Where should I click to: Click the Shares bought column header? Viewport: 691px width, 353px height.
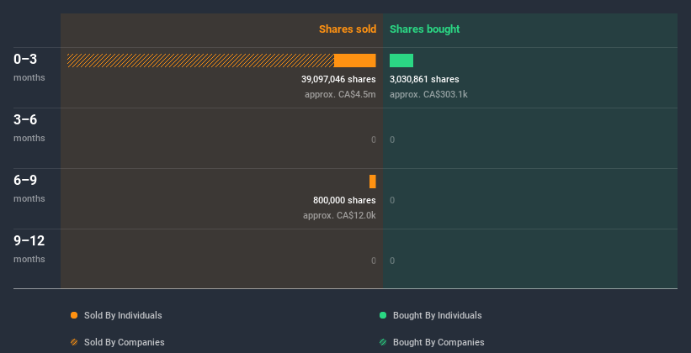click(x=425, y=29)
